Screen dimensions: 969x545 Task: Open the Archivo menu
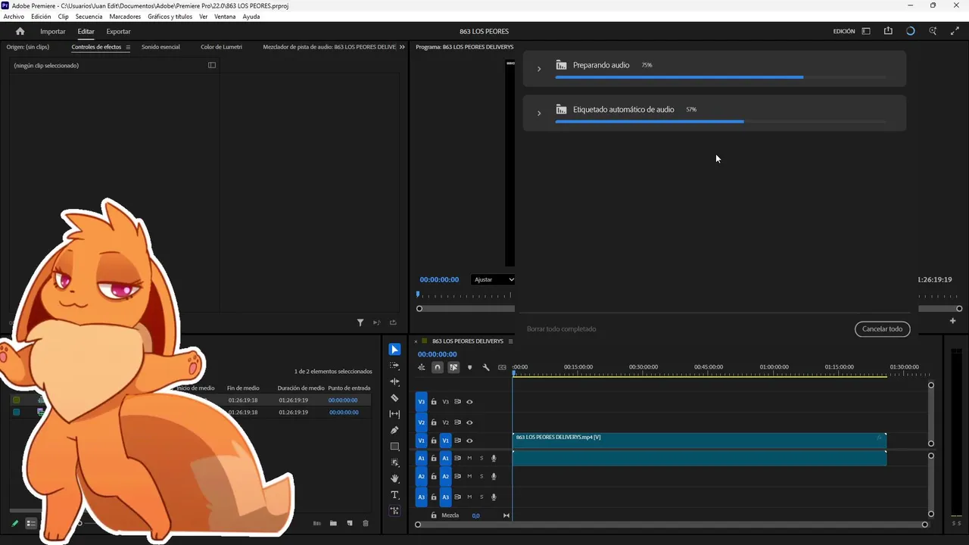[x=14, y=17]
